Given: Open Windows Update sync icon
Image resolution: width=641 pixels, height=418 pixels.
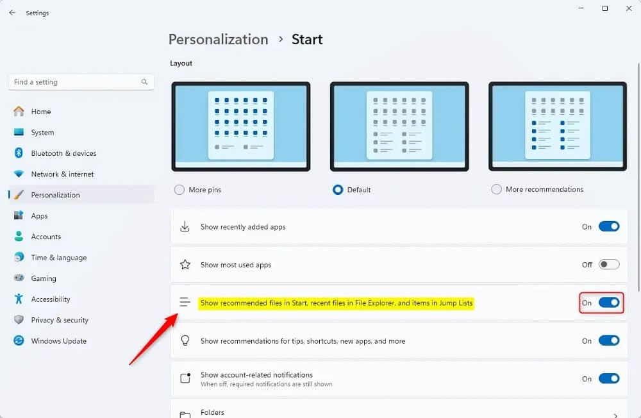Looking at the screenshot, I should point(19,340).
